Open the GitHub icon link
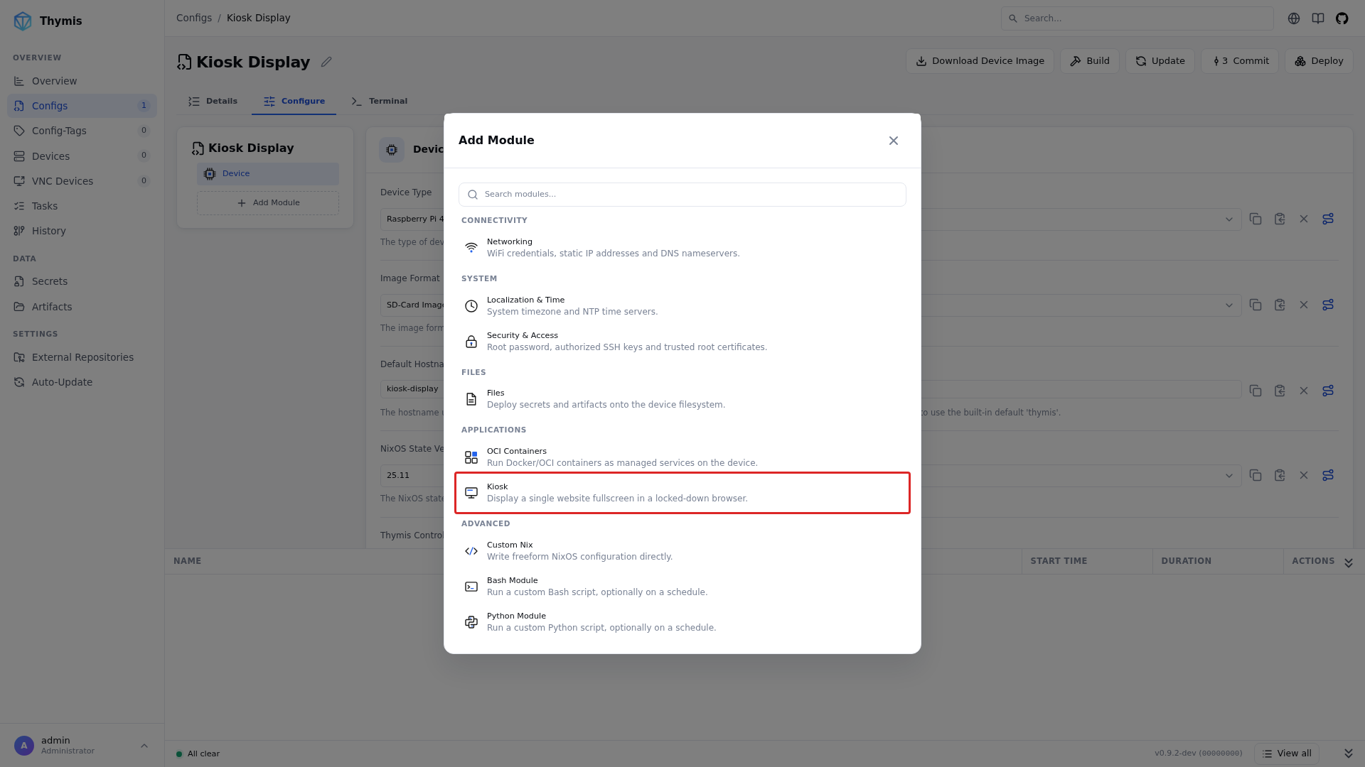1365x767 pixels. [1342, 18]
